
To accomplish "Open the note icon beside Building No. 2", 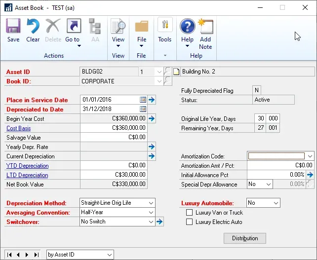I will pyautogui.click(x=176, y=72).
